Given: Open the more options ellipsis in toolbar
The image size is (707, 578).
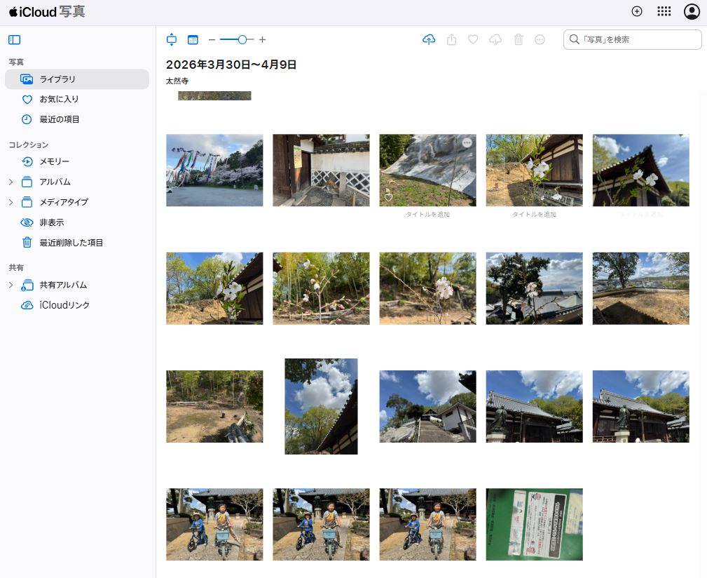Looking at the screenshot, I should pyautogui.click(x=540, y=40).
